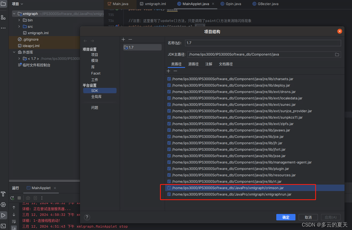The image size is (352, 230).
Task: Apply settings with the 应用 button
Action: point(331,217)
